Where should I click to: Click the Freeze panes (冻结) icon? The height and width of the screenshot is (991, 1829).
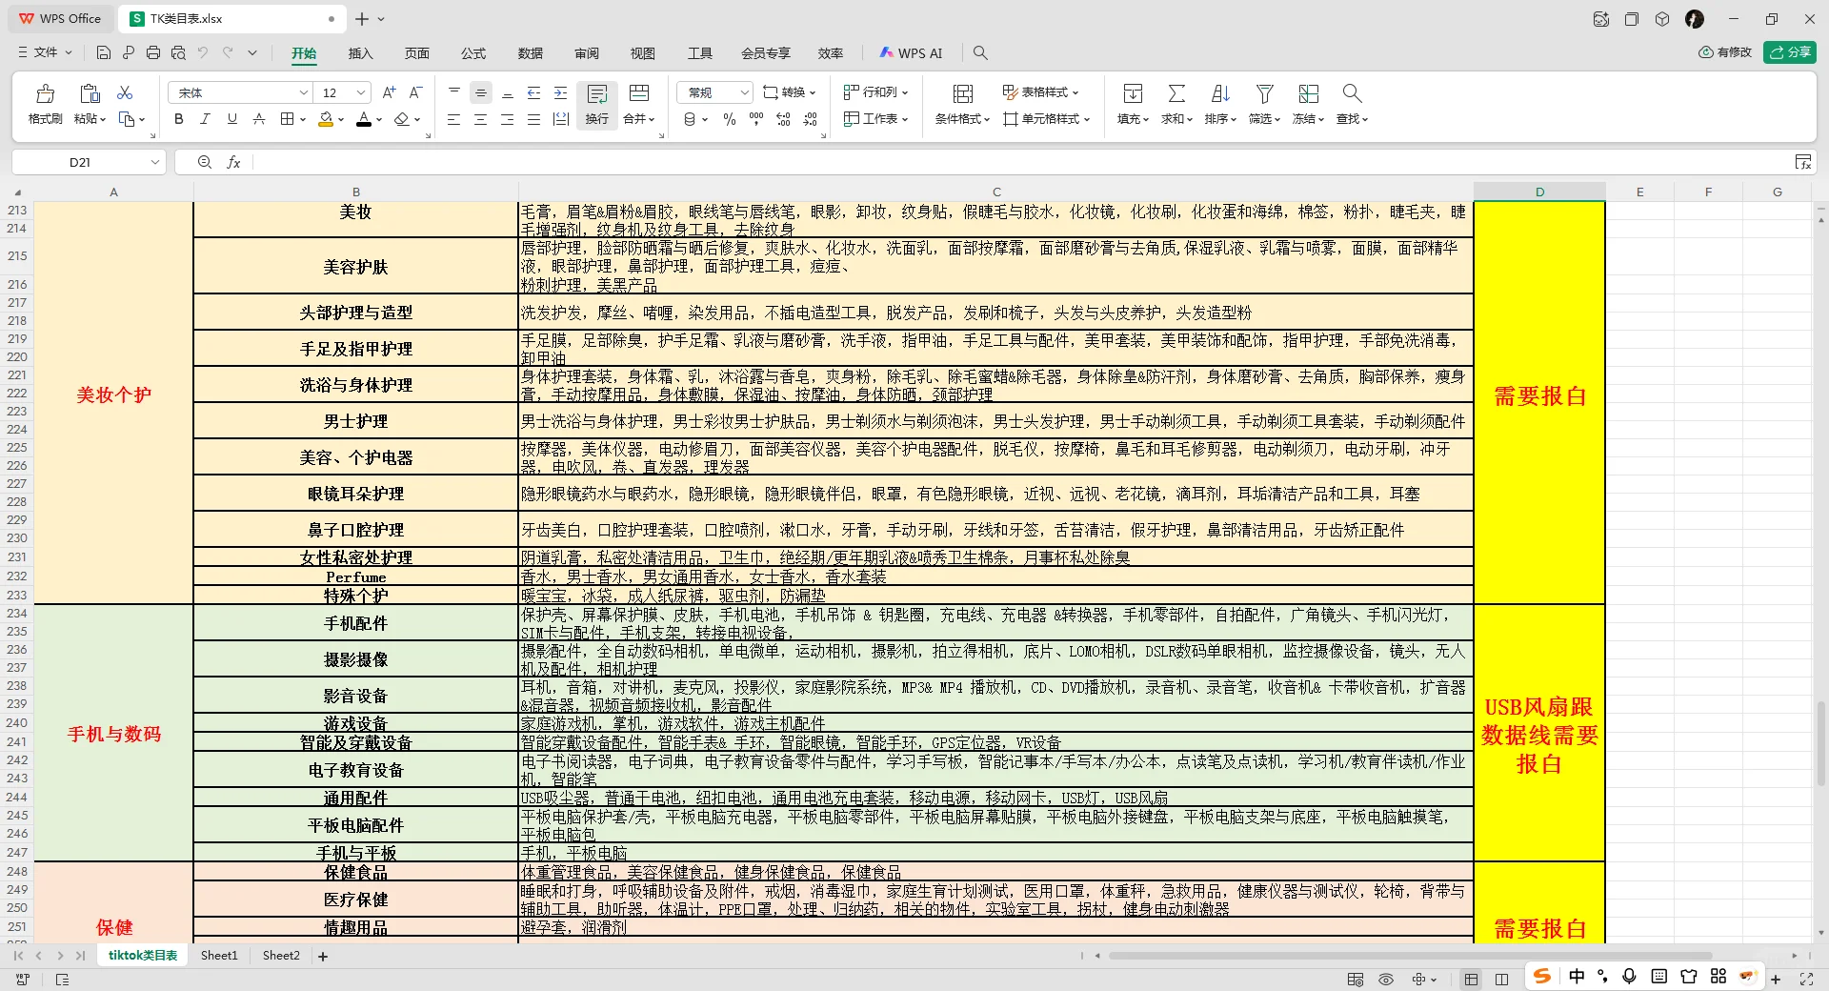coord(1308,93)
